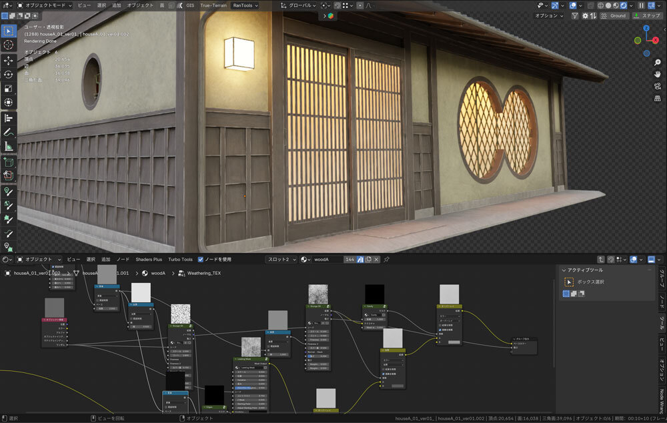Activate the Measure tool in the left toolbar
Viewport: 667px width, 423px height.
pyautogui.click(x=9, y=146)
